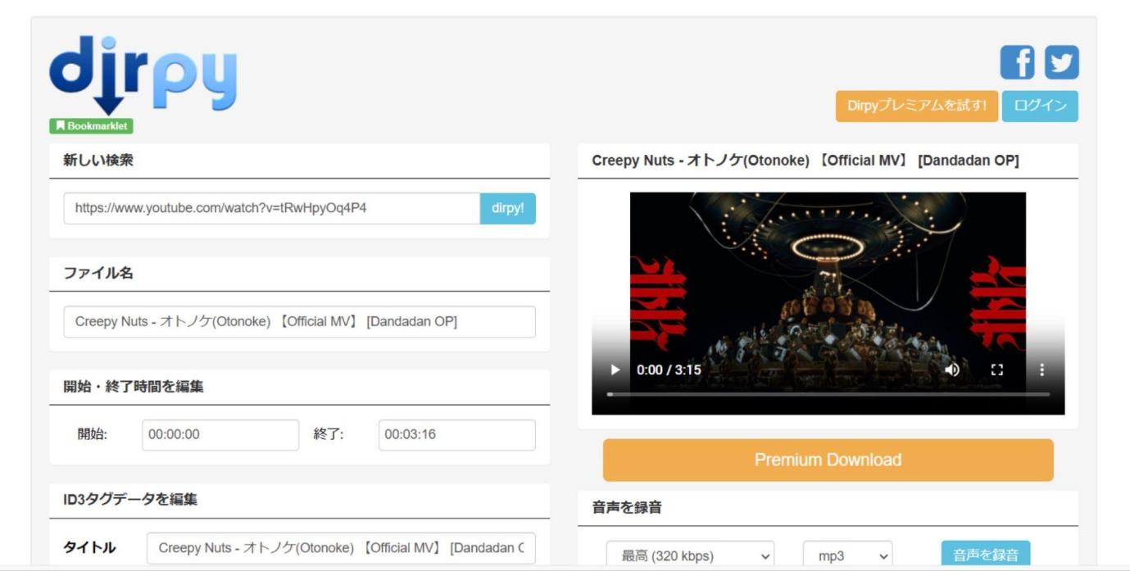
Task: Click the ログイン login button
Action: coord(1040,106)
